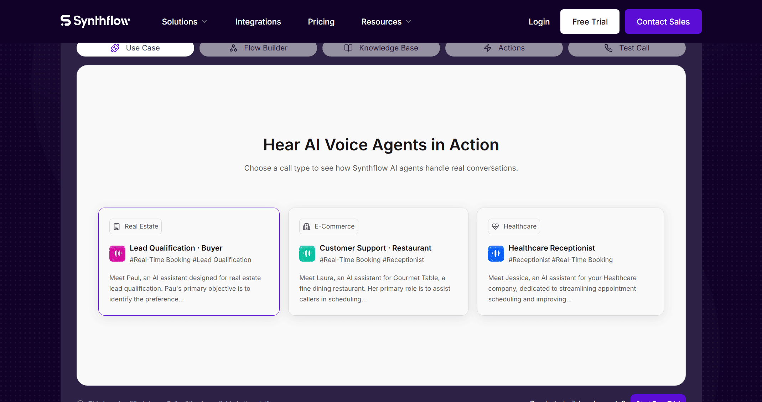Click the green waveform icon for Customer Support
The width and height of the screenshot is (762, 402).
(x=307, y=253)
